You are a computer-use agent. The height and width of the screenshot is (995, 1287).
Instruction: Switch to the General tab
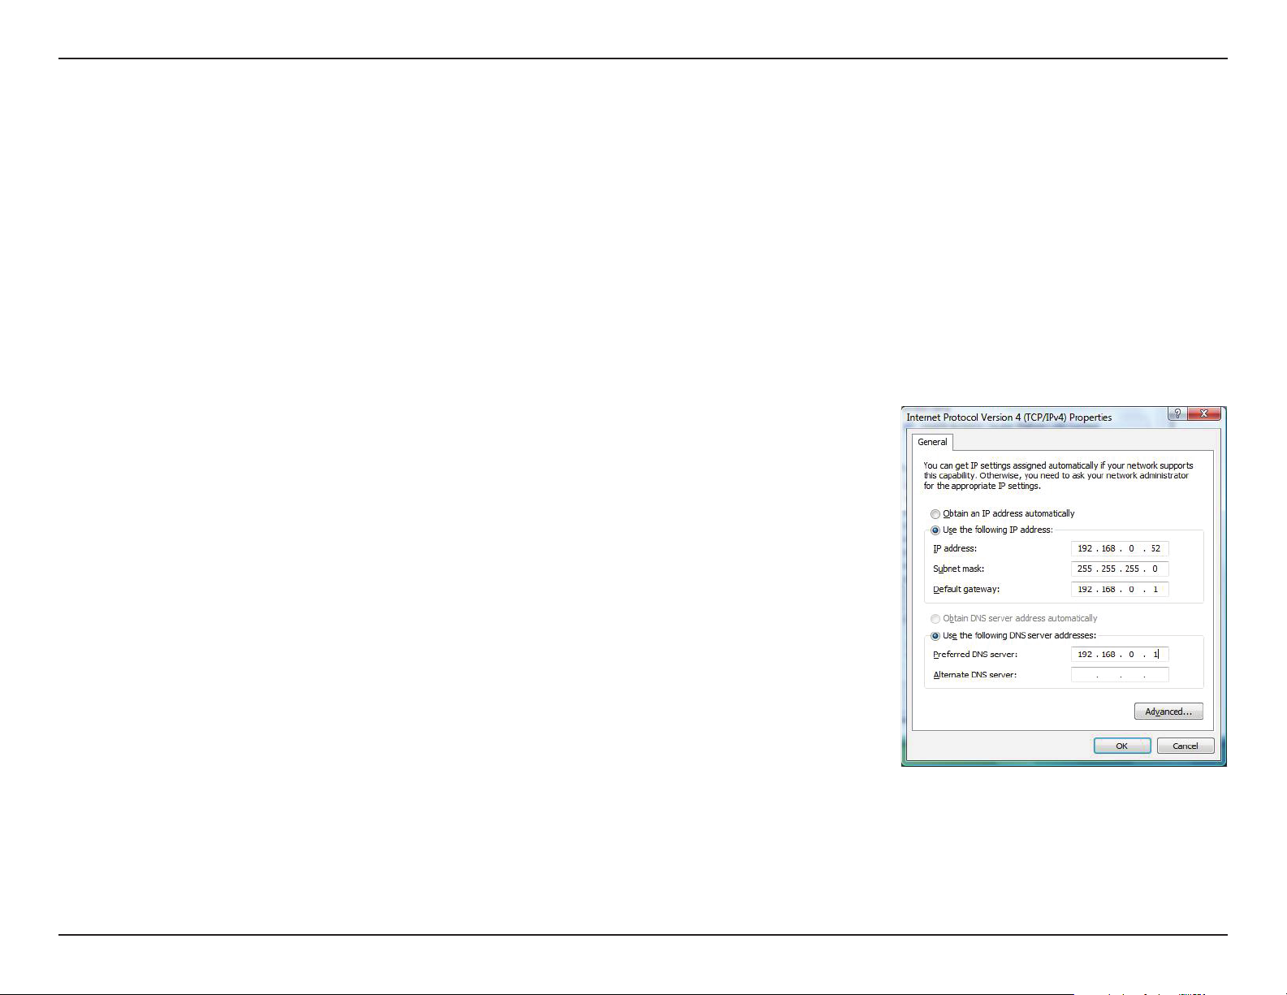click(x=932, y=442)
